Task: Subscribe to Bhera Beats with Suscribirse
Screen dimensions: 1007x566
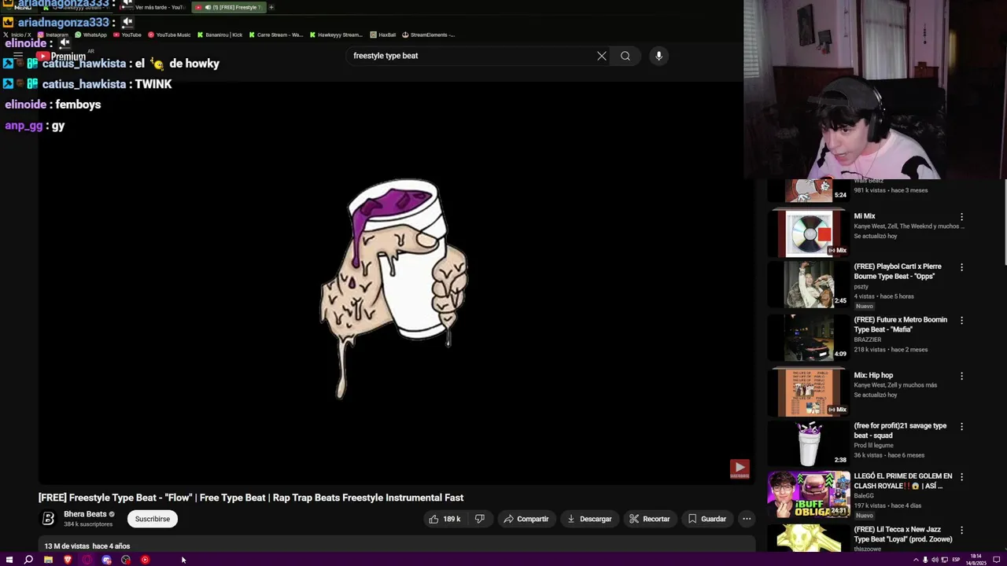Action: click(x=153, y=519)
